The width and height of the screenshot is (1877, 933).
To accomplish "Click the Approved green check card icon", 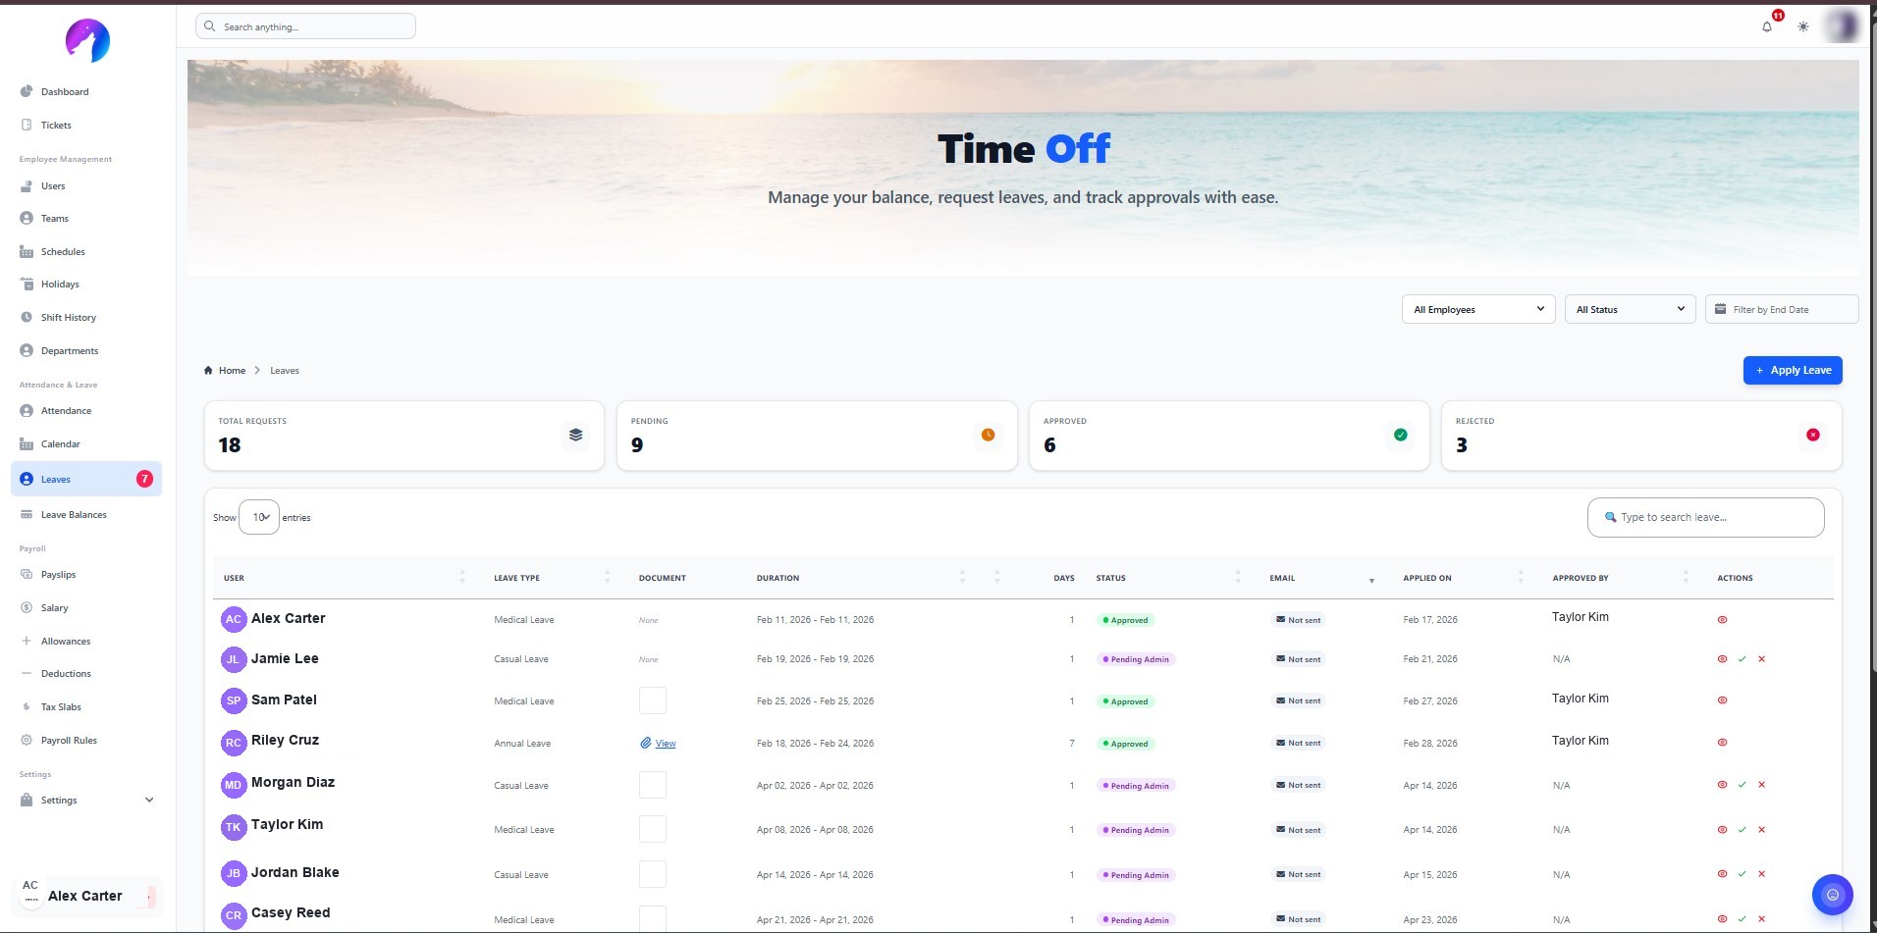I will (1400, 435).
